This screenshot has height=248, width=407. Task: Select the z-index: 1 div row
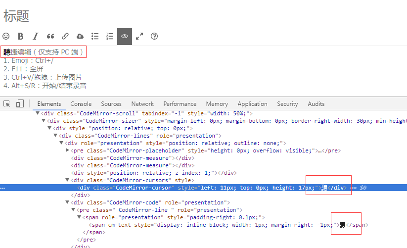[x=154, y=173]
